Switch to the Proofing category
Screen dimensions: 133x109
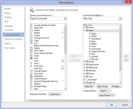pos(8,17)
